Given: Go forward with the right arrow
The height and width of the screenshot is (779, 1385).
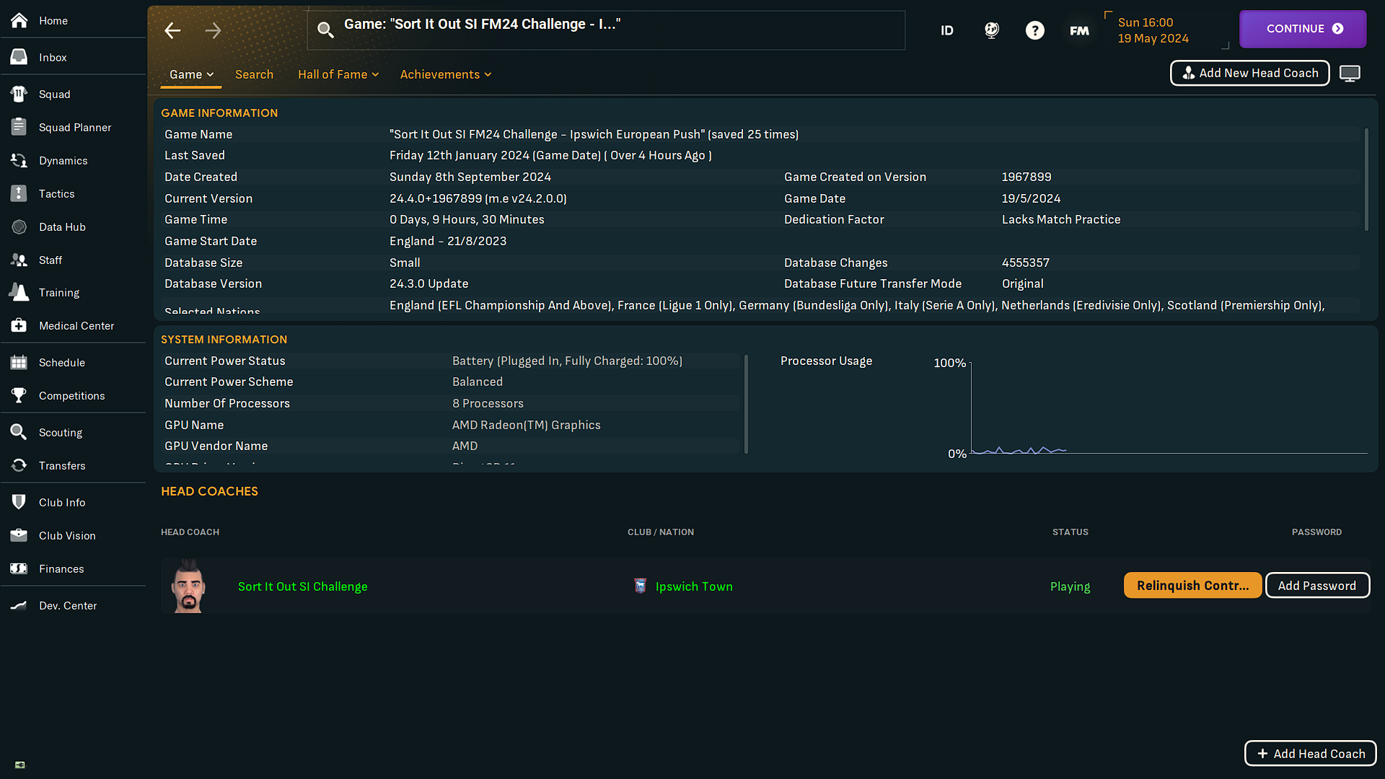Looking at the screenshot, I should tap(213, 30).
